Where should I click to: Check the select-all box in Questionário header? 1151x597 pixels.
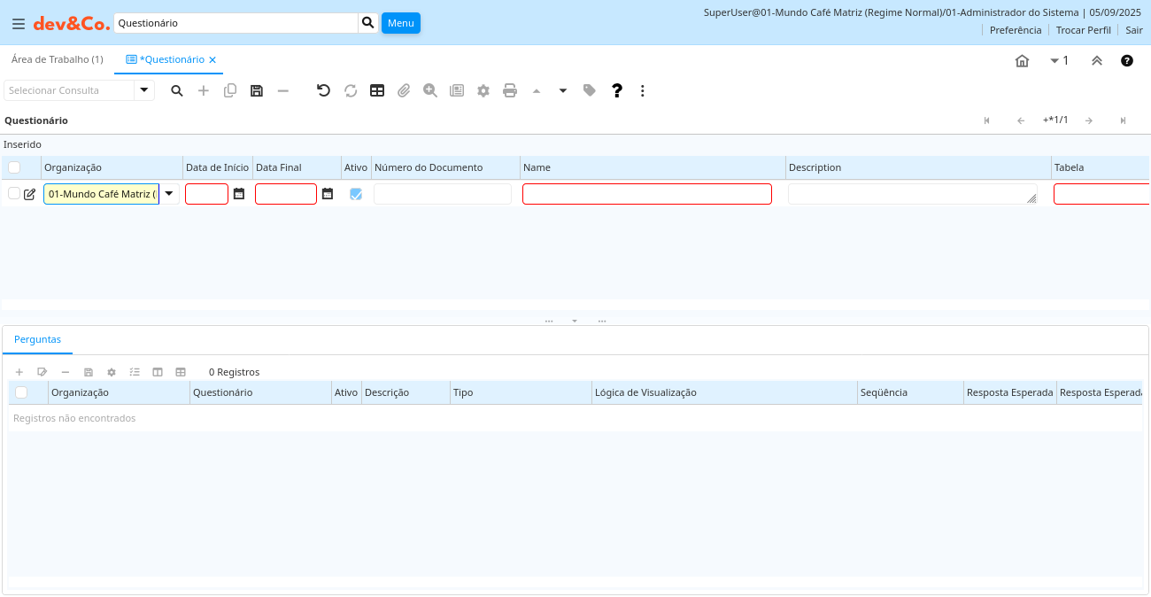[x=14, y=167]
